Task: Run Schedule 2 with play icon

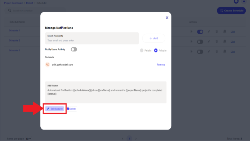Action: (x=192, y=42)
